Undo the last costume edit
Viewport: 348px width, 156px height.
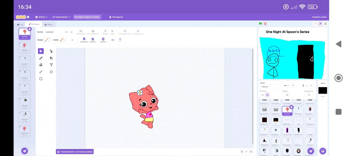[x=67, y=32]
